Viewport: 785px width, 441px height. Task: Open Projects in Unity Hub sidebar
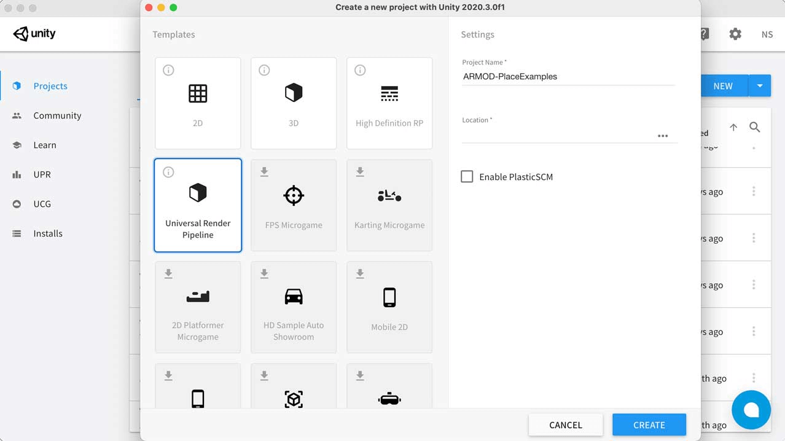point(50,86)
